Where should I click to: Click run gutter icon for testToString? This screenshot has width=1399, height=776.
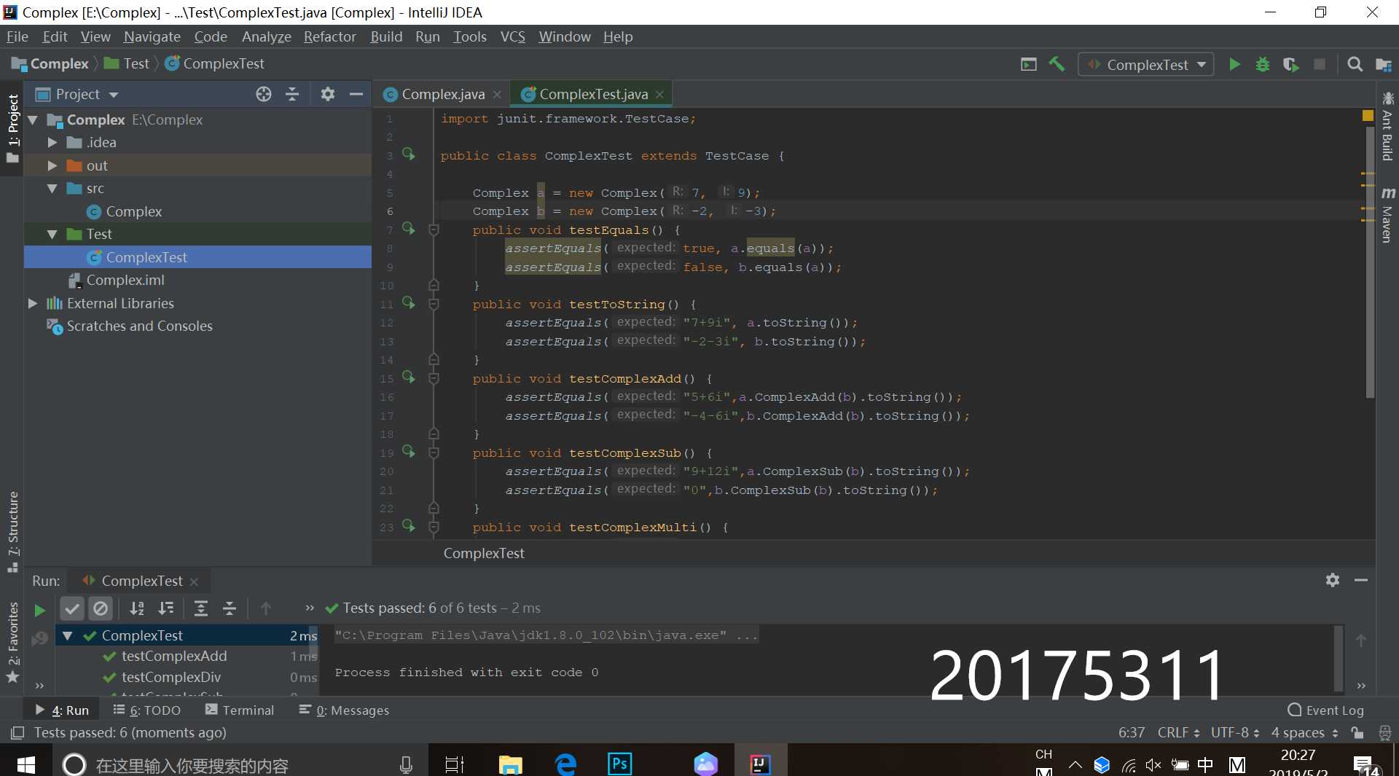(409, 303)
